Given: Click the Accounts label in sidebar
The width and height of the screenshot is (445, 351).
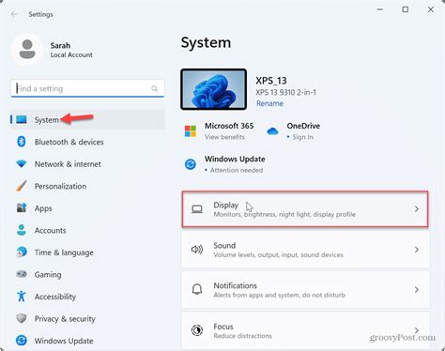Looking at the screenshot, I should (50, 230).
